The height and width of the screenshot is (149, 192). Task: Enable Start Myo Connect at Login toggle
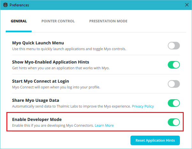174,84
